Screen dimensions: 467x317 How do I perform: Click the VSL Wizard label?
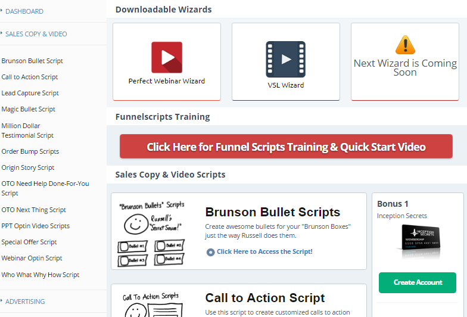click(286, 85)
